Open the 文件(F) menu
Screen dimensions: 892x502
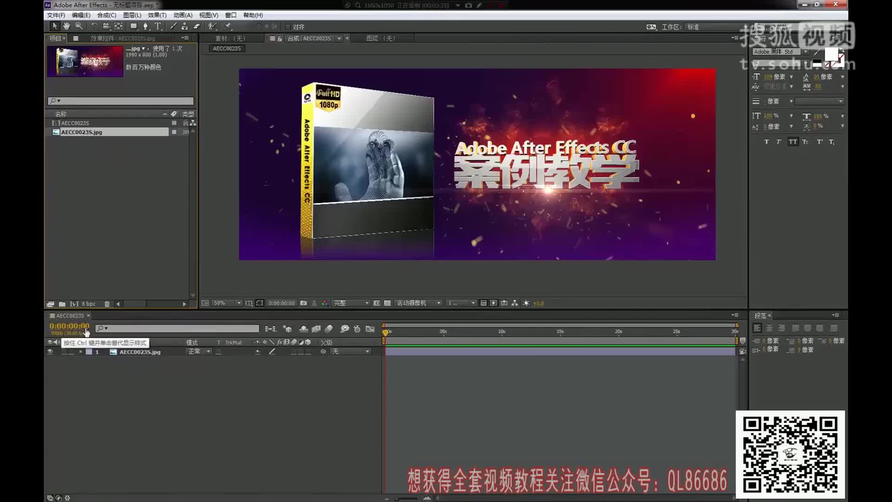click(56, 15)
